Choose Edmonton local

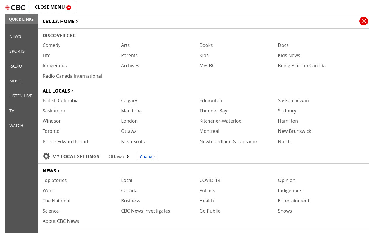coord(211,100)
